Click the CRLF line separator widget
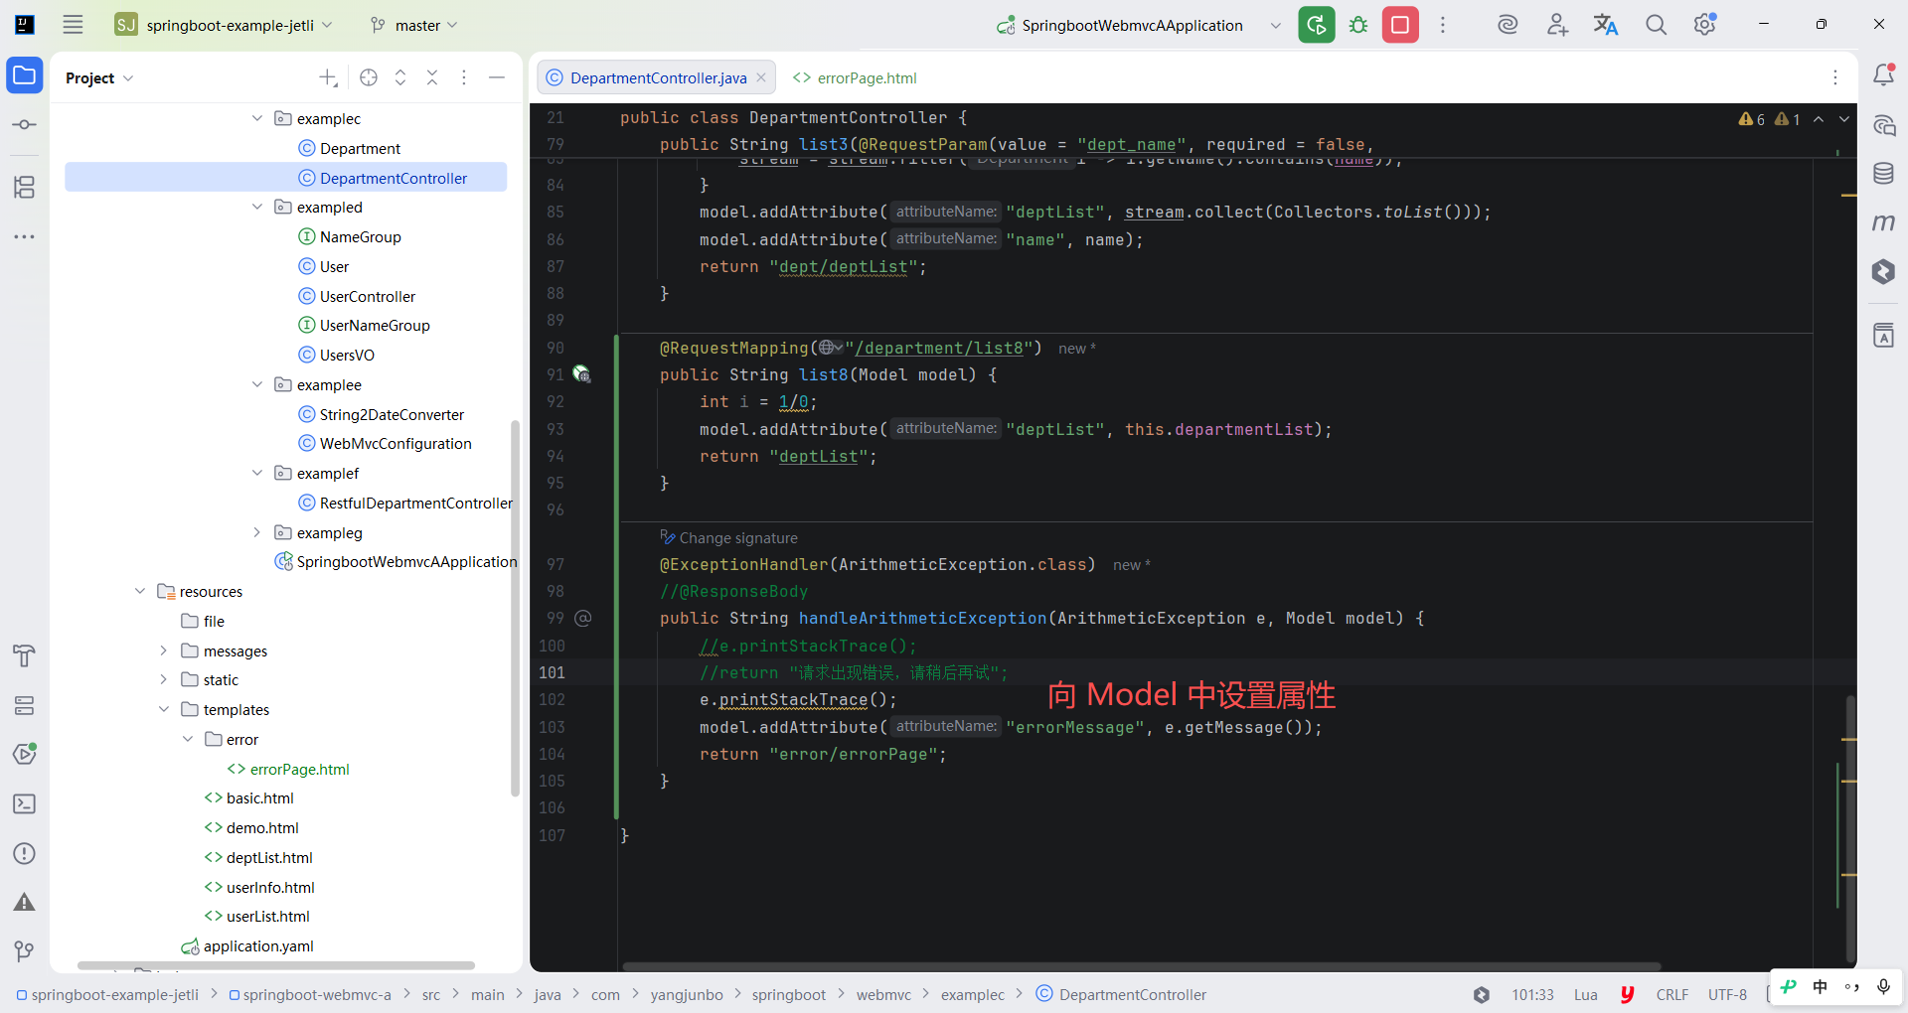 (x=1671, y=994)
